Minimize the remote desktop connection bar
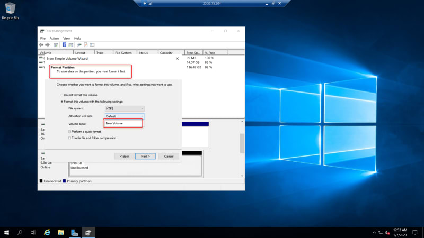Screen dimensions: 424x238 coord(267,4)
